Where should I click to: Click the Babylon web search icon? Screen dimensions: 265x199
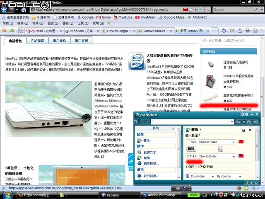point(249,122)
